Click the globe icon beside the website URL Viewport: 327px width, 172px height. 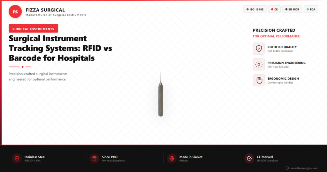pyautogui.click(x=287, y=168)
